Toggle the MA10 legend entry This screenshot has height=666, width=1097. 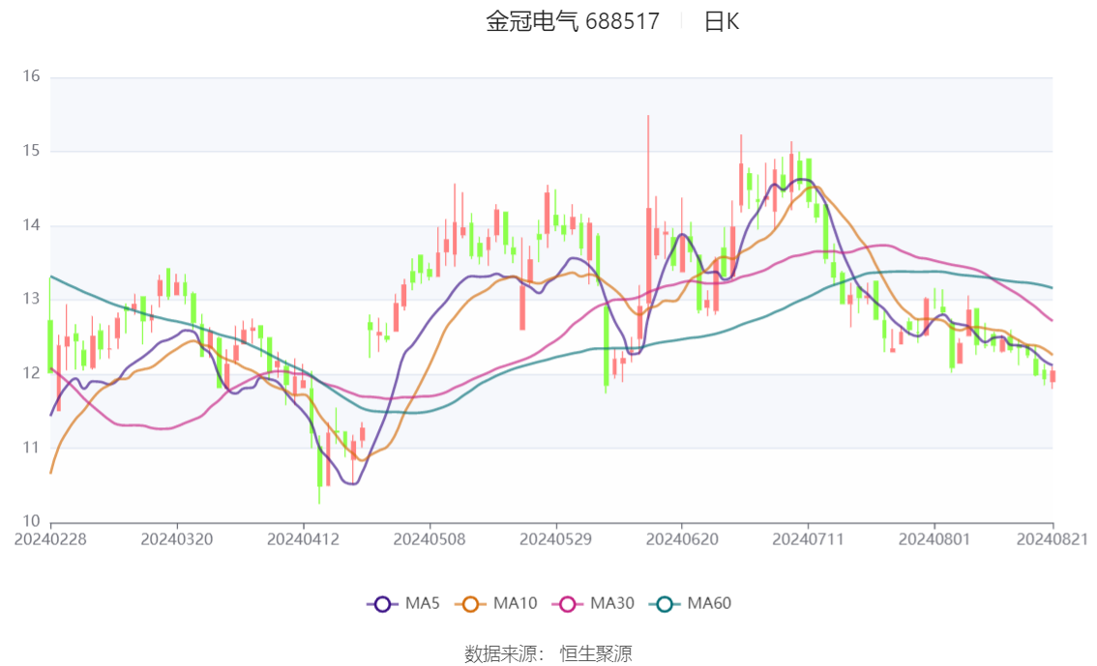(x=496, y=604)
